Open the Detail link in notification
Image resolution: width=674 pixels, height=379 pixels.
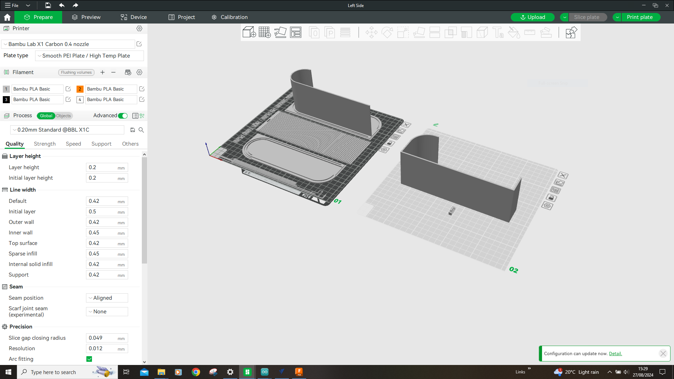click(x=615, y=353)
